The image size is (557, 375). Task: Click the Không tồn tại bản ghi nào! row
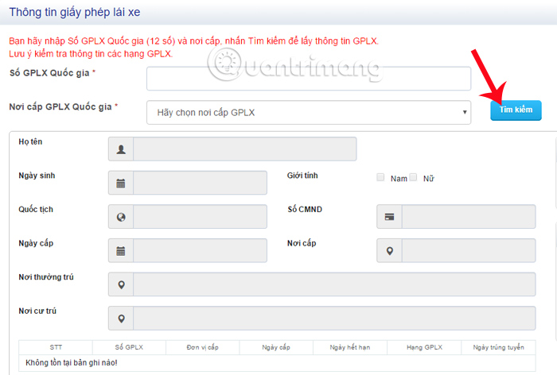pyautogui.click(x=277, y=363)
